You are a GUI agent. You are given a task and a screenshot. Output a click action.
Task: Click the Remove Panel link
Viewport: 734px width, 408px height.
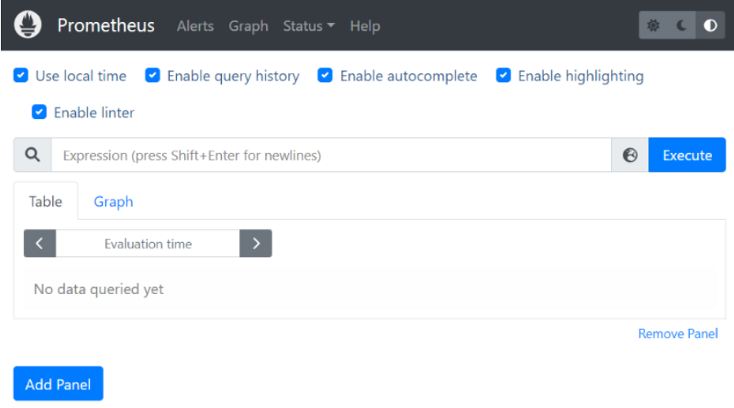(x=678, y=334)
